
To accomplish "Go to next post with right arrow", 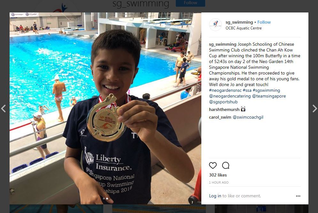I will click(x=314, y=108).
